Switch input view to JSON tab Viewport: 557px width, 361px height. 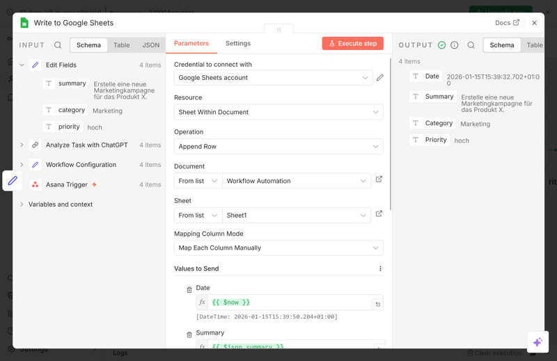pyautogui.click(x=150, y=45)
